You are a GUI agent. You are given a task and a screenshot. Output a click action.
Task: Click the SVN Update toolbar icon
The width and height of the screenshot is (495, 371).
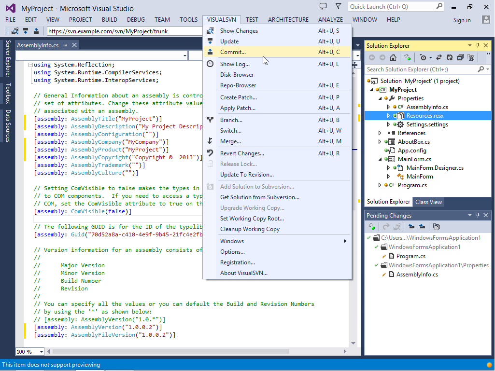(x=26, y=31)
